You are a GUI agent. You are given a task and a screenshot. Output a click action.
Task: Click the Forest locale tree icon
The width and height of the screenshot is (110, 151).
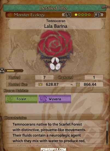10,99
